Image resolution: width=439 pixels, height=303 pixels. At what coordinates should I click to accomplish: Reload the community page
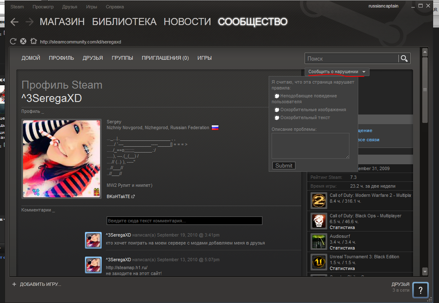coord(13,41)
